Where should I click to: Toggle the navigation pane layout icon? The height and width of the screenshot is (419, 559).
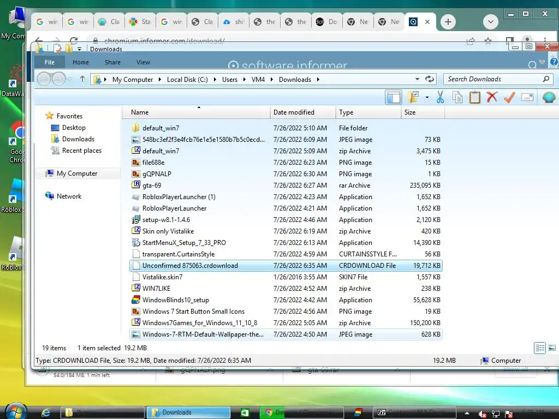click(x=394, y=97)
